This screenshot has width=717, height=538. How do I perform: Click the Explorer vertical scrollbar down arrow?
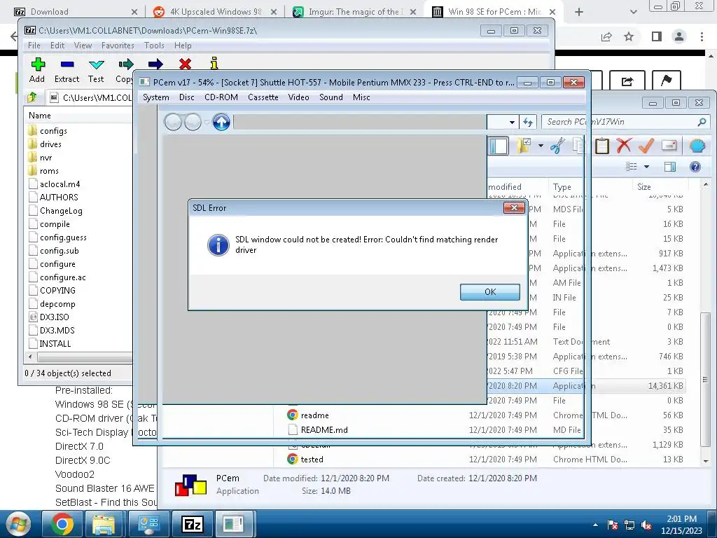pos(706,461)
